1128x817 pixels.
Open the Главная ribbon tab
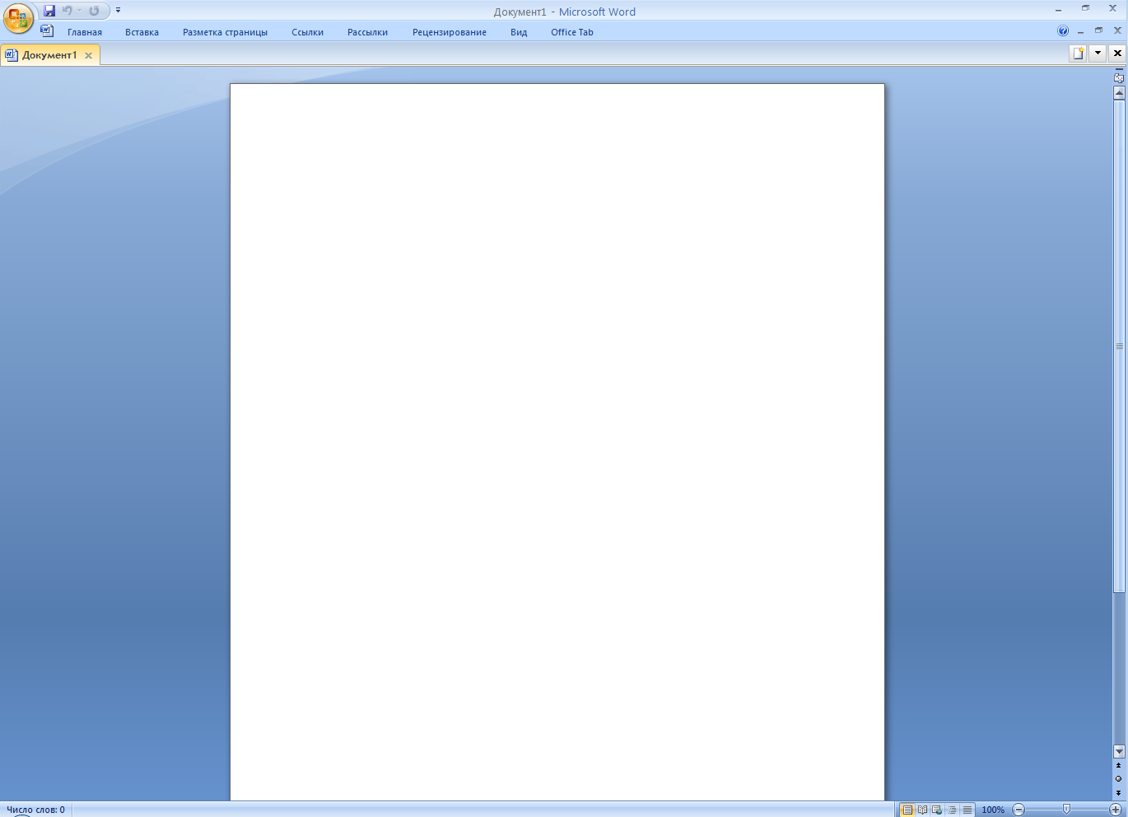pyautogui.click(x=85, y=32)
